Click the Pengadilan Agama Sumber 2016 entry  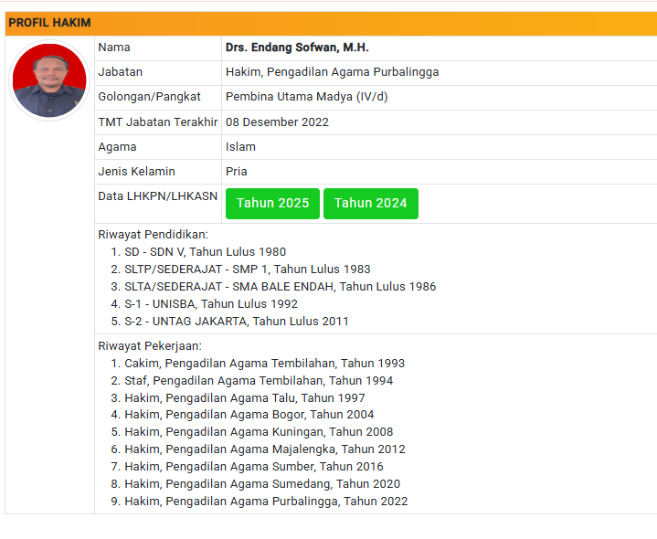[x=254, y=467]
